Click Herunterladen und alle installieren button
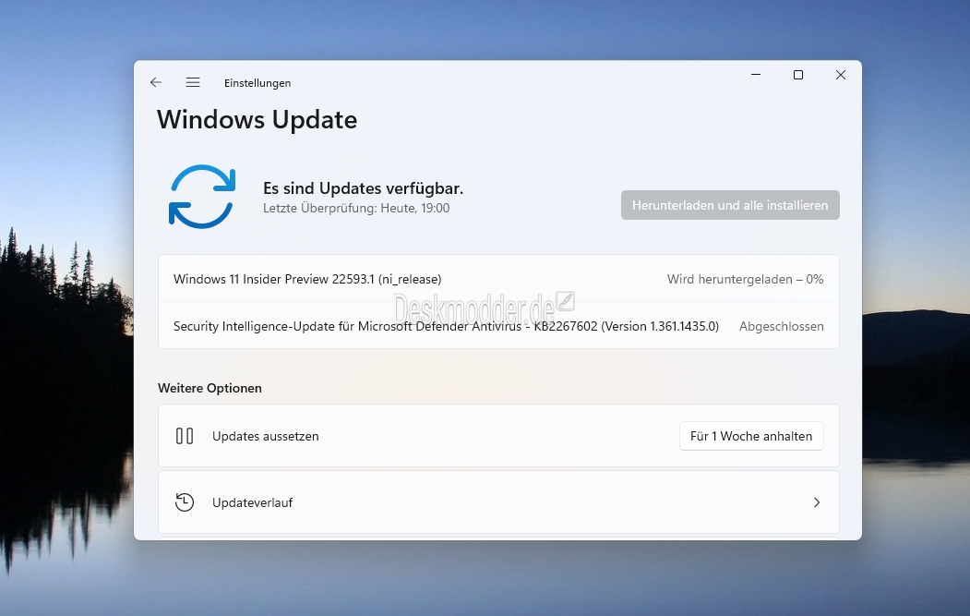970x616 pixels. pos(730,205)
